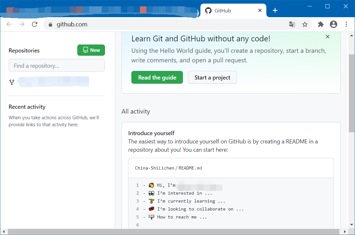355x235 pixels.
Task: Reload the github.com page
Action: [35, 24]
